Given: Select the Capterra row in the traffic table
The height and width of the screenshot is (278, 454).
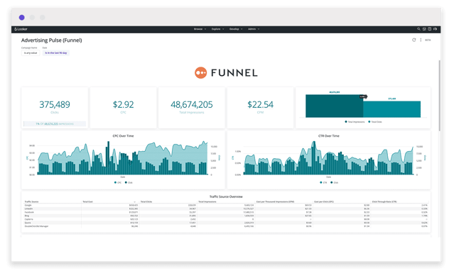Looking at the screenshot, I should [226, 219].
